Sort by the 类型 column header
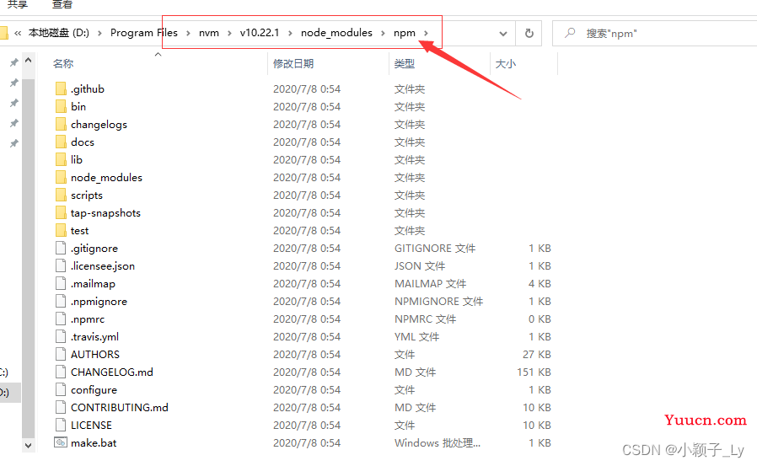This screenshot has width=757, height=466. click(x=404, y=64)
